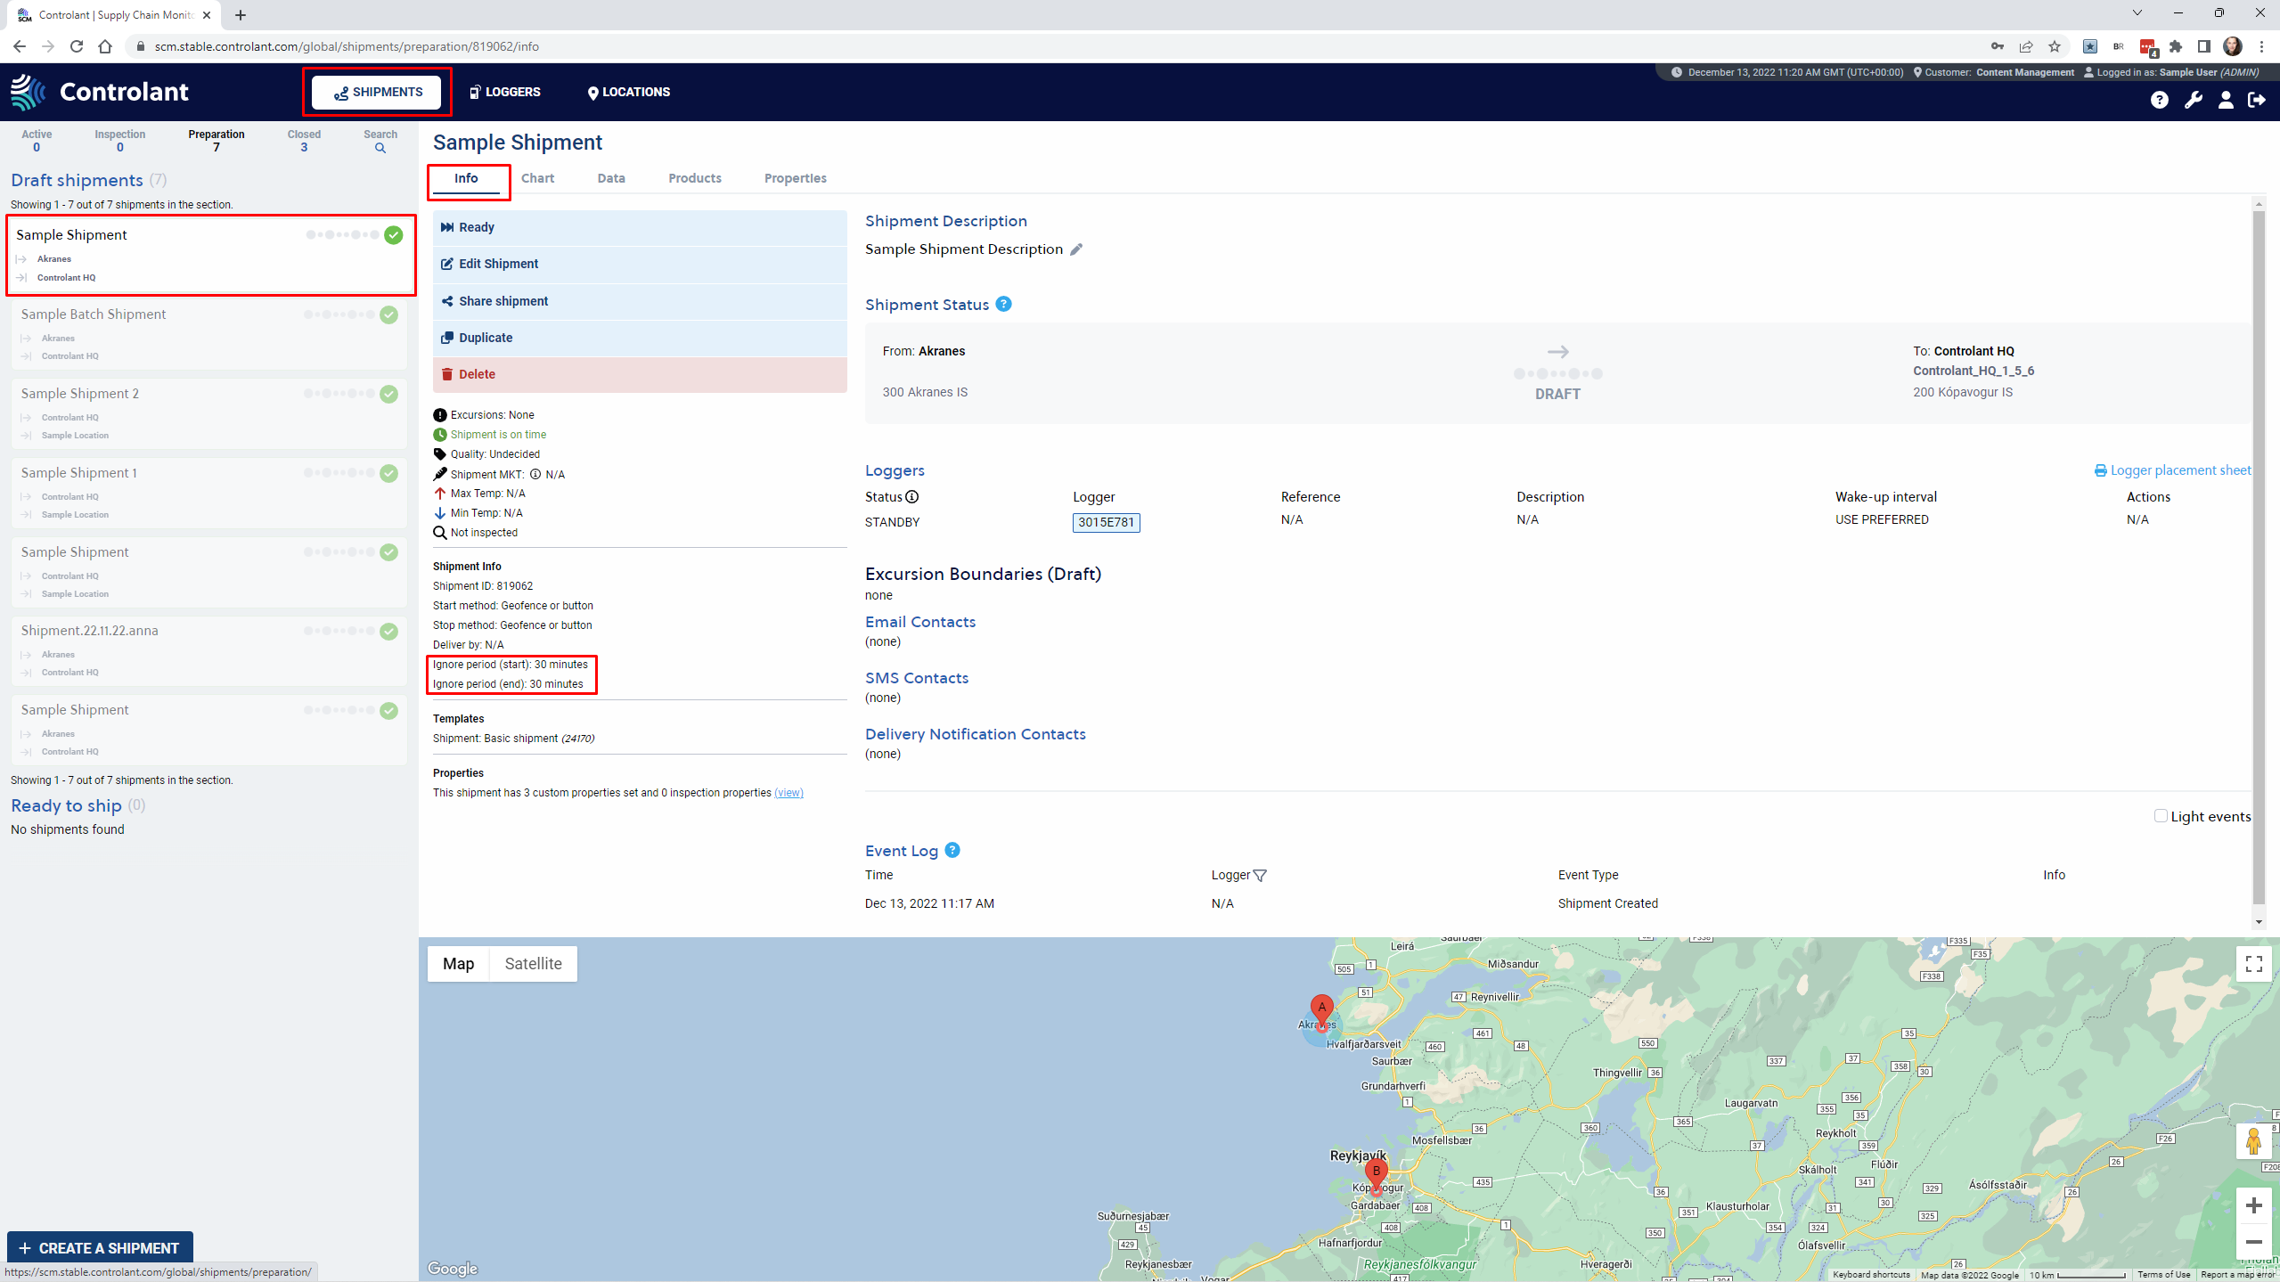Click the Street View pegman icon
Image resolution: width=2280 pixels, height=1282 pixels.
[x=2254, y=1141]
